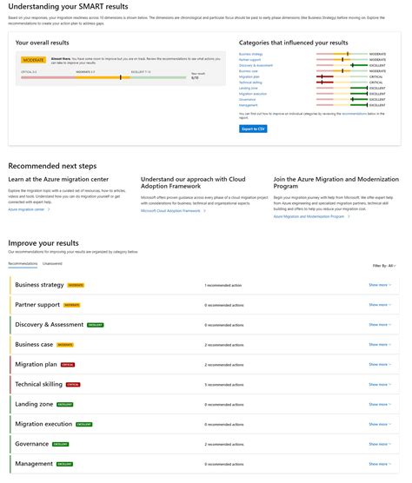Open the Business strategy category link

[250, 54]
